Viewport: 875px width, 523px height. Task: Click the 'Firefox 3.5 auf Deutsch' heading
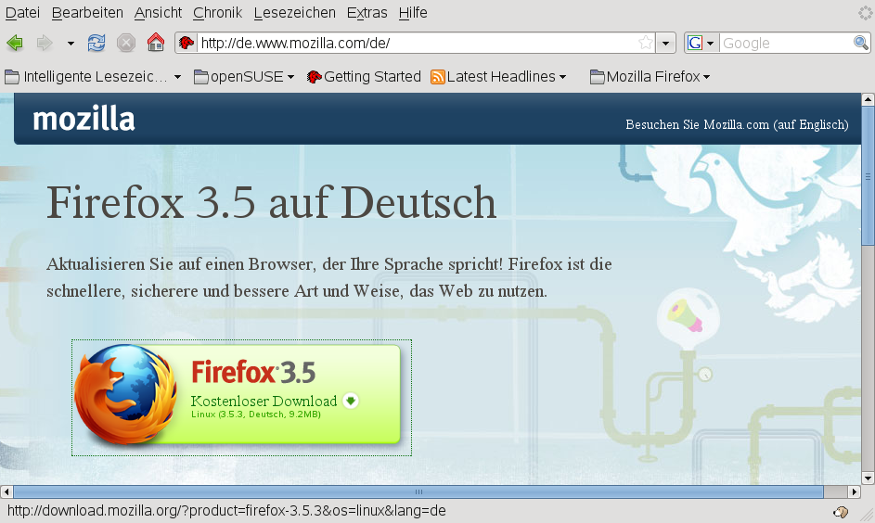click(271, 202)
